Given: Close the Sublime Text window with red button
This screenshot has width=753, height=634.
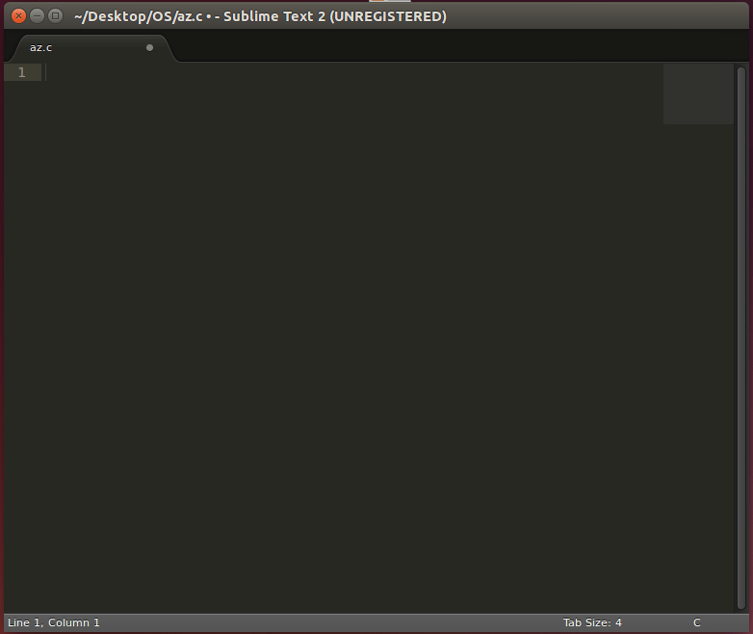Looking at the screenshot, I should [x=18, y=15].
